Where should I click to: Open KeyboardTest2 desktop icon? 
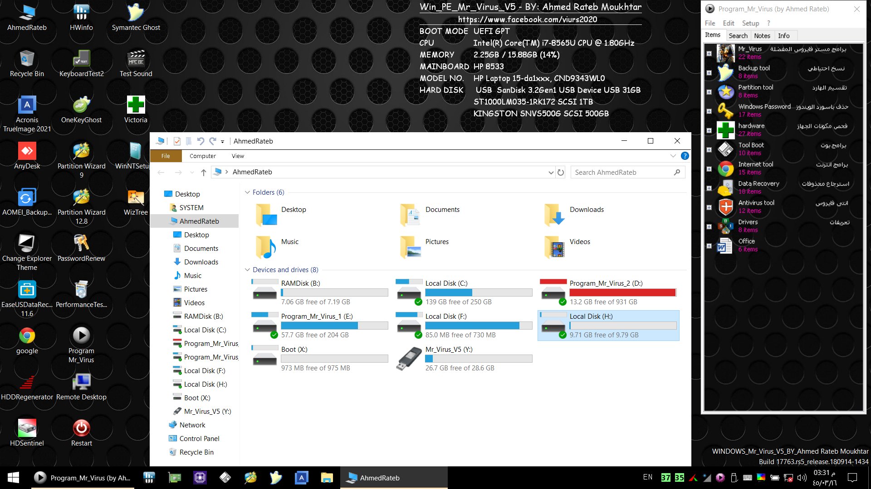pos(81,64)
